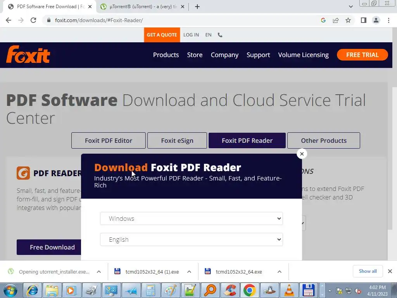Bookmark this page with the star icon

[x=348, y=20]
